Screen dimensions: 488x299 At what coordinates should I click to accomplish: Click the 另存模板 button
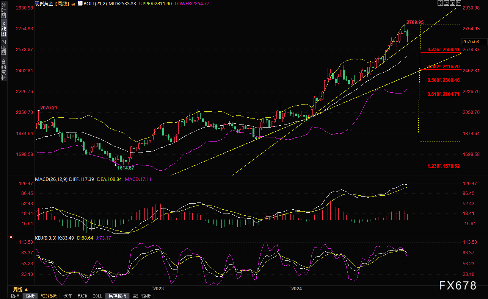point(117,296)
